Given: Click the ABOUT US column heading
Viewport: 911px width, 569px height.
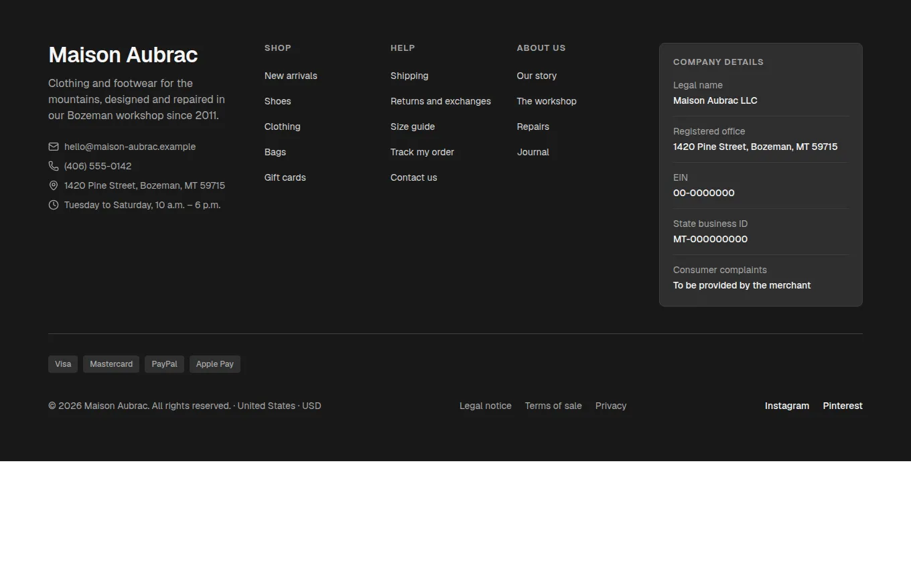Looking at the screenshot, I should tap(541, 48).
